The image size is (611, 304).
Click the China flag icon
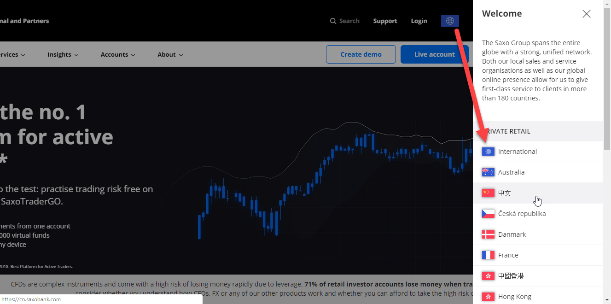[488, 193]
